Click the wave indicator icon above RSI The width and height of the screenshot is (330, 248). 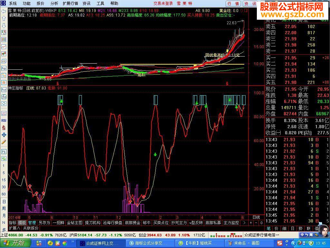click(x=4, y=113)
